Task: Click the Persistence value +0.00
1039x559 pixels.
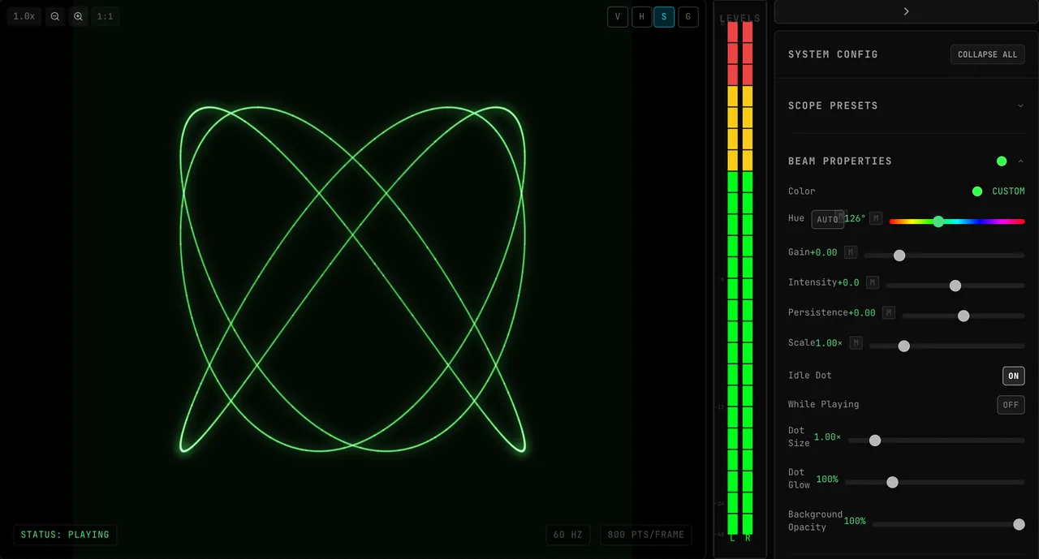Action: (x=862, y=312)
